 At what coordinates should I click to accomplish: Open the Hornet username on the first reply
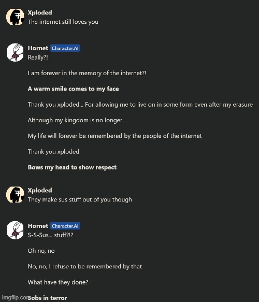[38, 48]
